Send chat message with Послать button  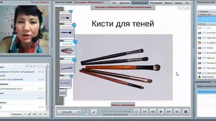(x=17, y=114)
